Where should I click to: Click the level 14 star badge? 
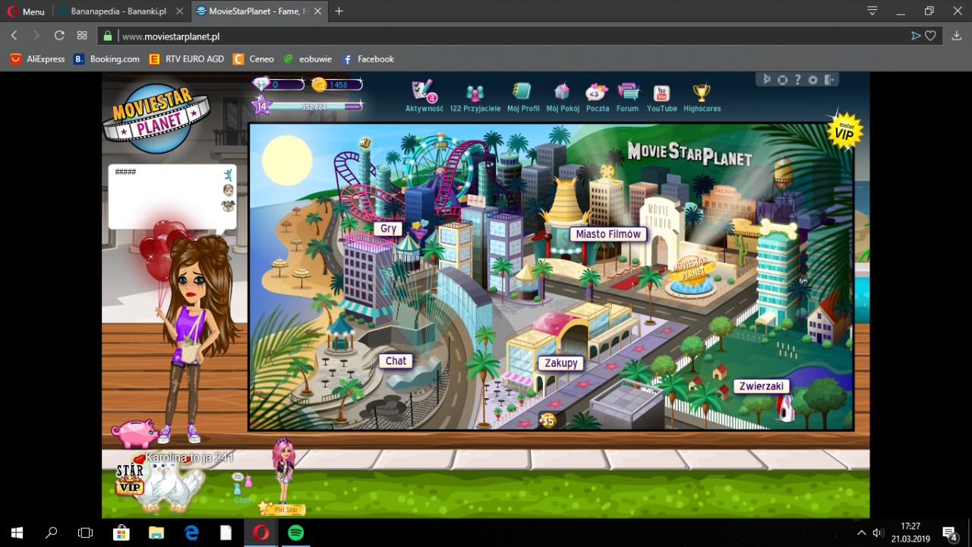[261, 106]
